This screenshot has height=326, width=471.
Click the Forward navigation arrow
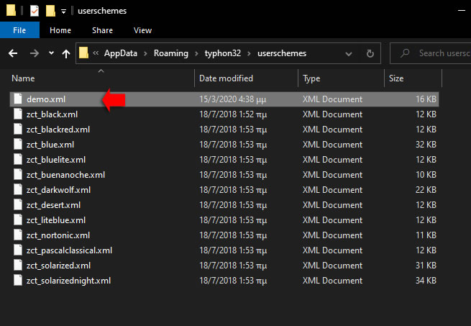coord(35,53)
